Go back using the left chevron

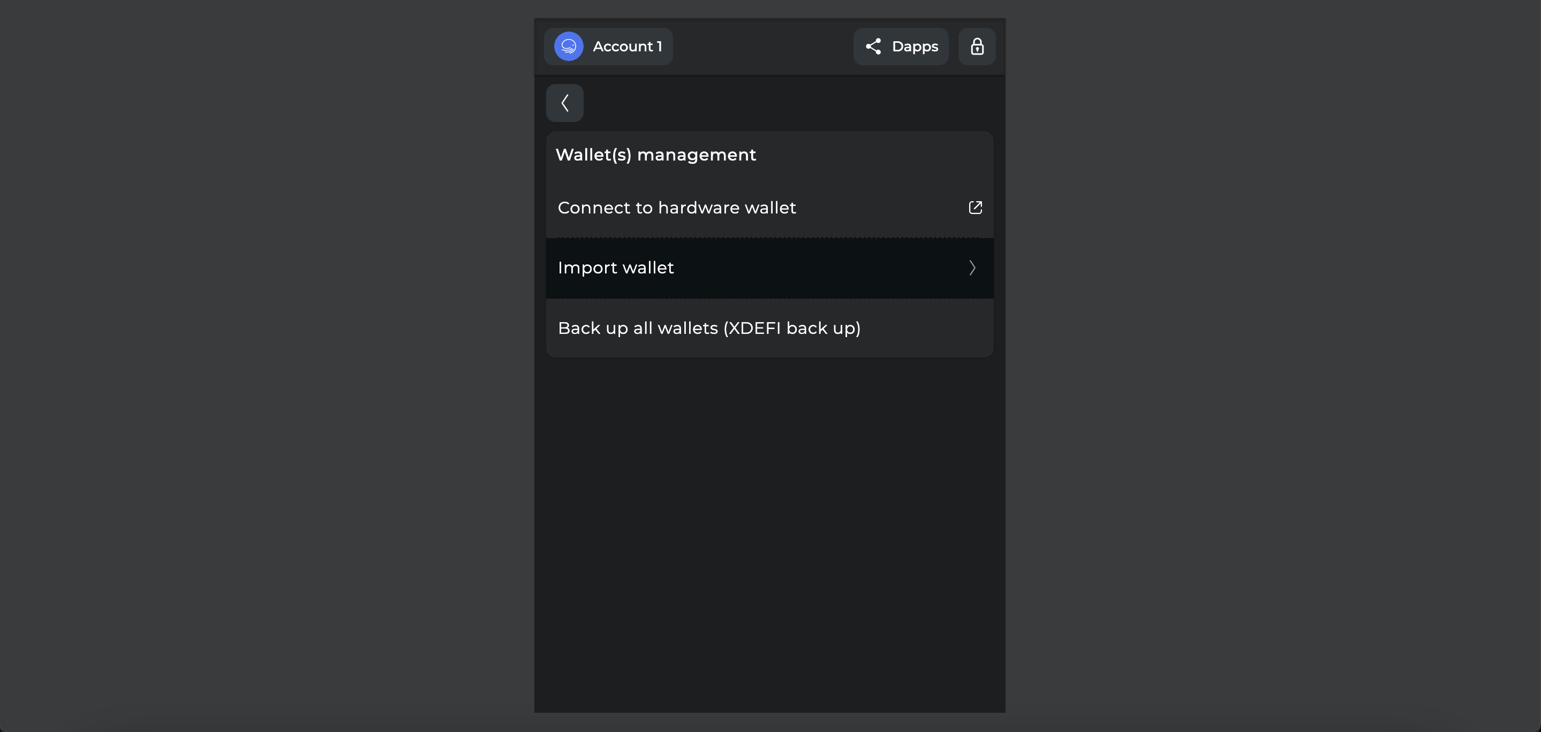tap(565, 103)
